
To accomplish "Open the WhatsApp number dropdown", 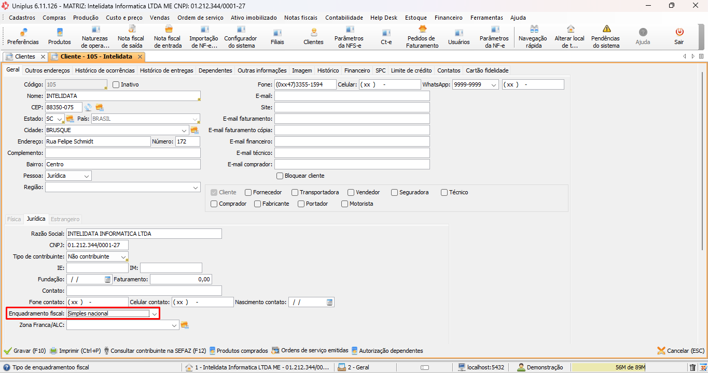I will pos(494,84).
